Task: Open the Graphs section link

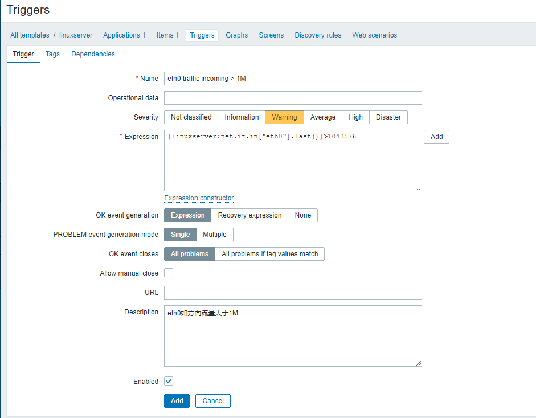Action: pyautogui.click(x=236, y=35)
